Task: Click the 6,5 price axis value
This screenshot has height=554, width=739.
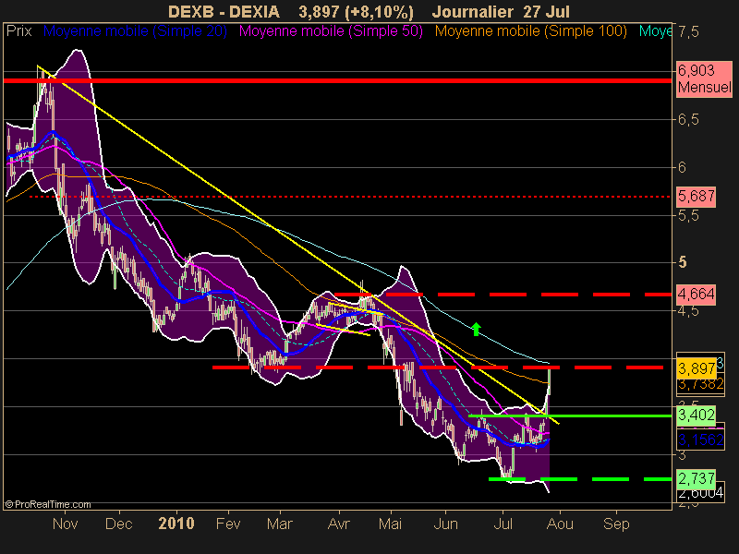Action: point(688,120)
